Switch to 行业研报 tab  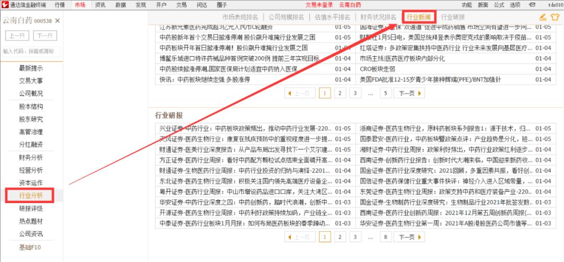click(453, 17)
